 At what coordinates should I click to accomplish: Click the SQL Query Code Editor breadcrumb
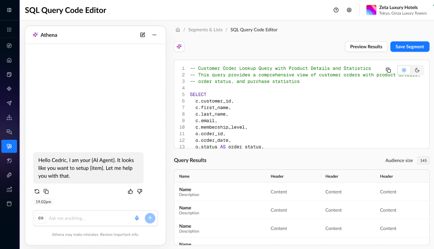(254, 29)
